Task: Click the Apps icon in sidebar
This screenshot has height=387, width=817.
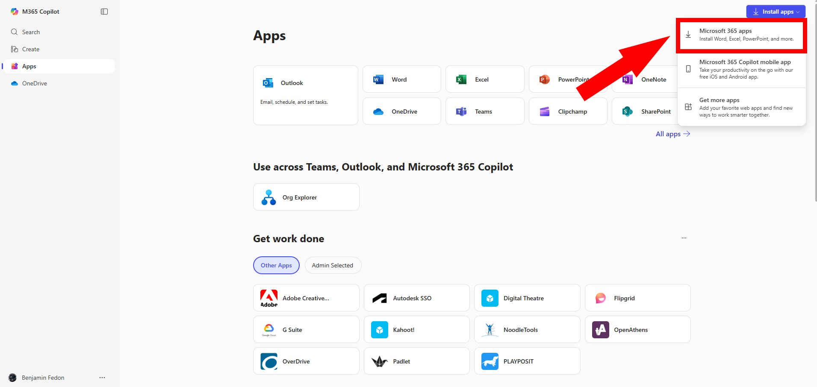Action: point(15,66)
